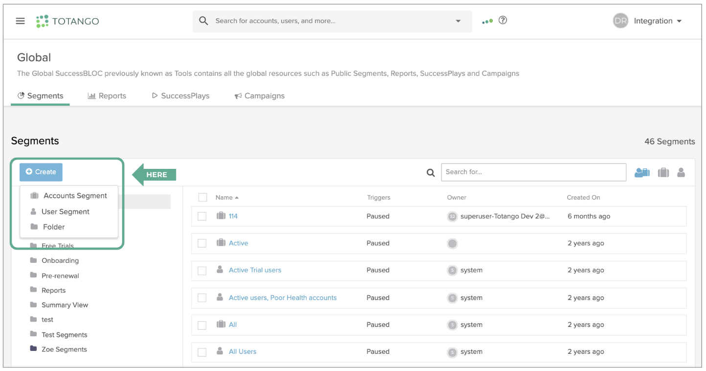Select checkbox for Active users, Poor Health accounts
The image size is (706, 371).
tap(202, 298)
